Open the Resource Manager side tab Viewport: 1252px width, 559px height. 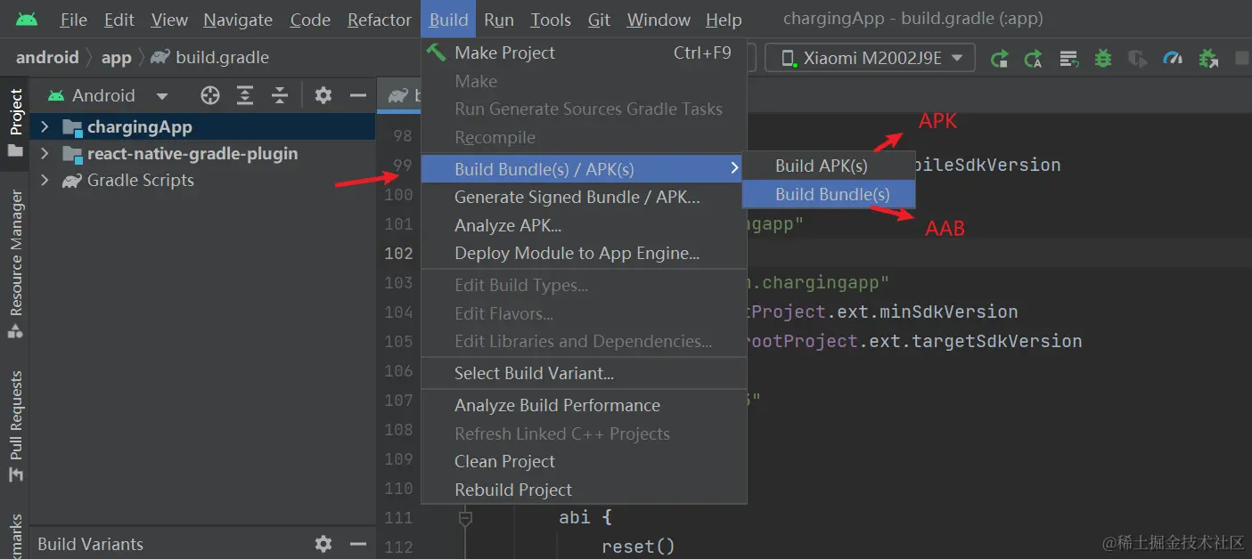pos(15,264)
